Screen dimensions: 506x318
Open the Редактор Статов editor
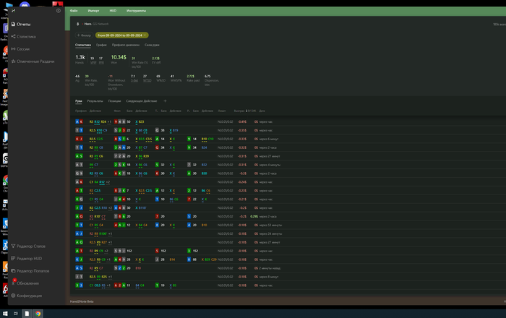[28, 246]
